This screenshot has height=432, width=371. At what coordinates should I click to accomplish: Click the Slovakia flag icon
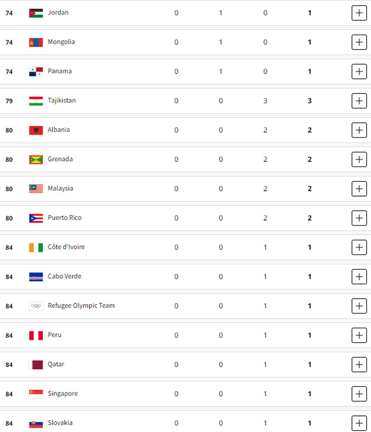(36, 423)
